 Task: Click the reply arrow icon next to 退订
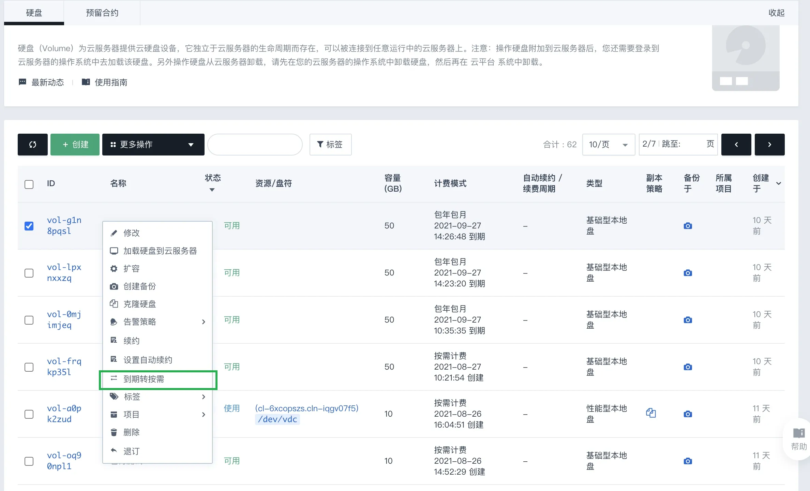tap(114, 450)
